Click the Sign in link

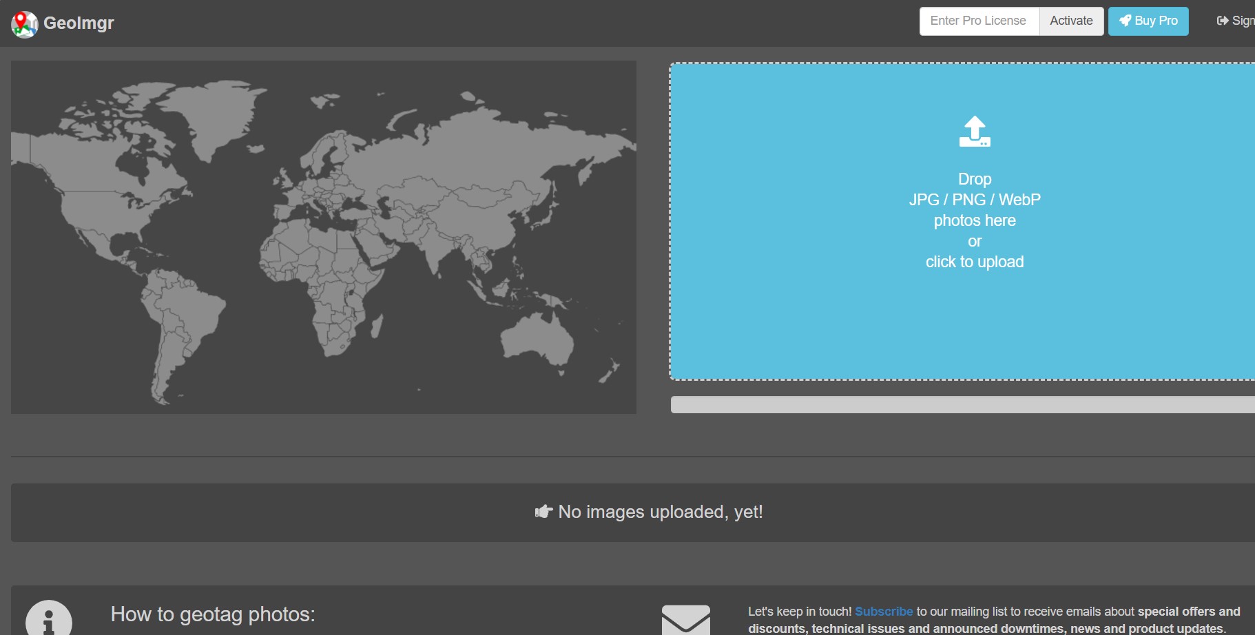tap(1236, 21)
